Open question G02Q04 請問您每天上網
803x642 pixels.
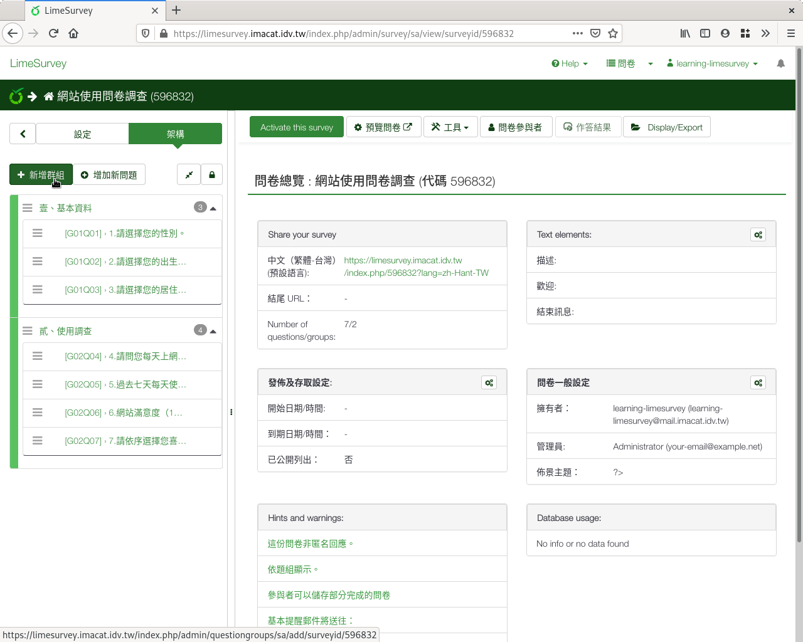point(125,356)
